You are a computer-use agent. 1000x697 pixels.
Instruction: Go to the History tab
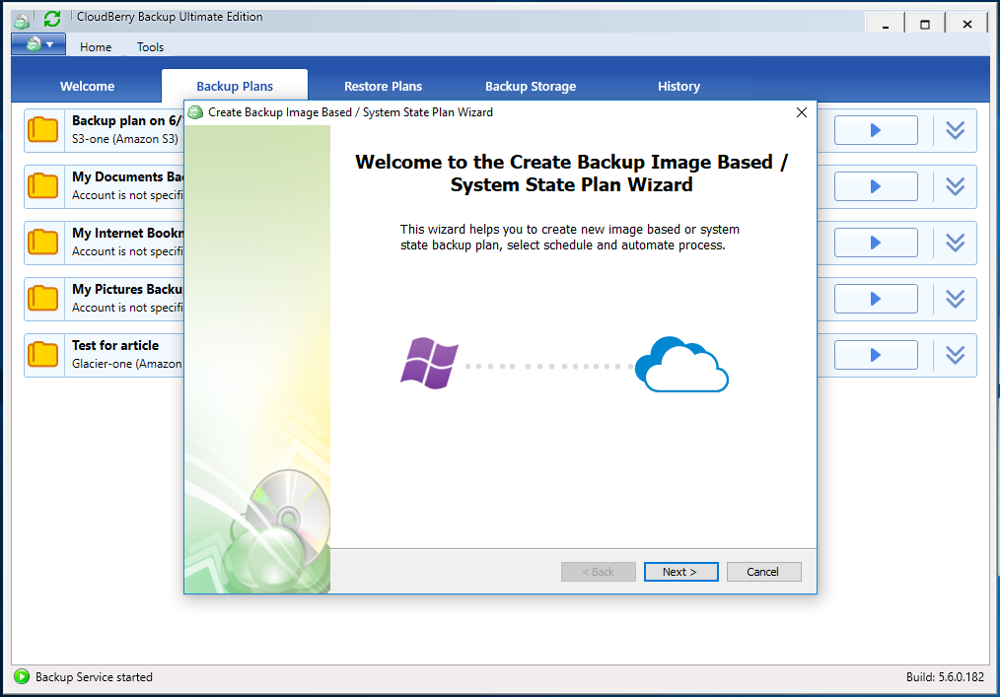(679, 86)
